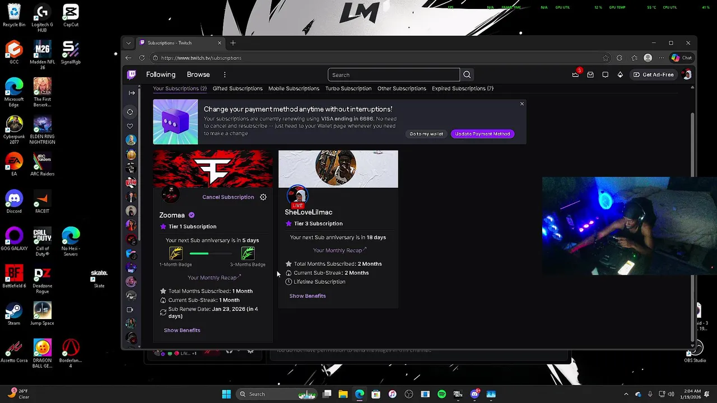717x403 pixels.
Task: Open the Following page
Action: 161,74
